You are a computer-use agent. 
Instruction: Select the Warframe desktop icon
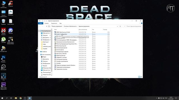tap(11, 13)
